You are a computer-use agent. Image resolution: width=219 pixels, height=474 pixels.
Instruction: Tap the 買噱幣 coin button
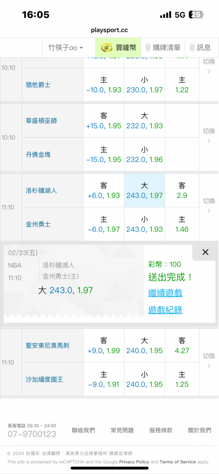(x=119, y=47)
